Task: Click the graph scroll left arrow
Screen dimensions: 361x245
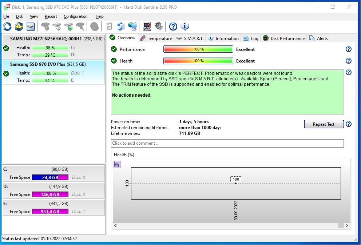Action: [115, 226]
